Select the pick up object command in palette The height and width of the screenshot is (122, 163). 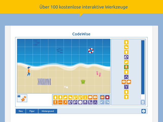click(x=70, y=102)
